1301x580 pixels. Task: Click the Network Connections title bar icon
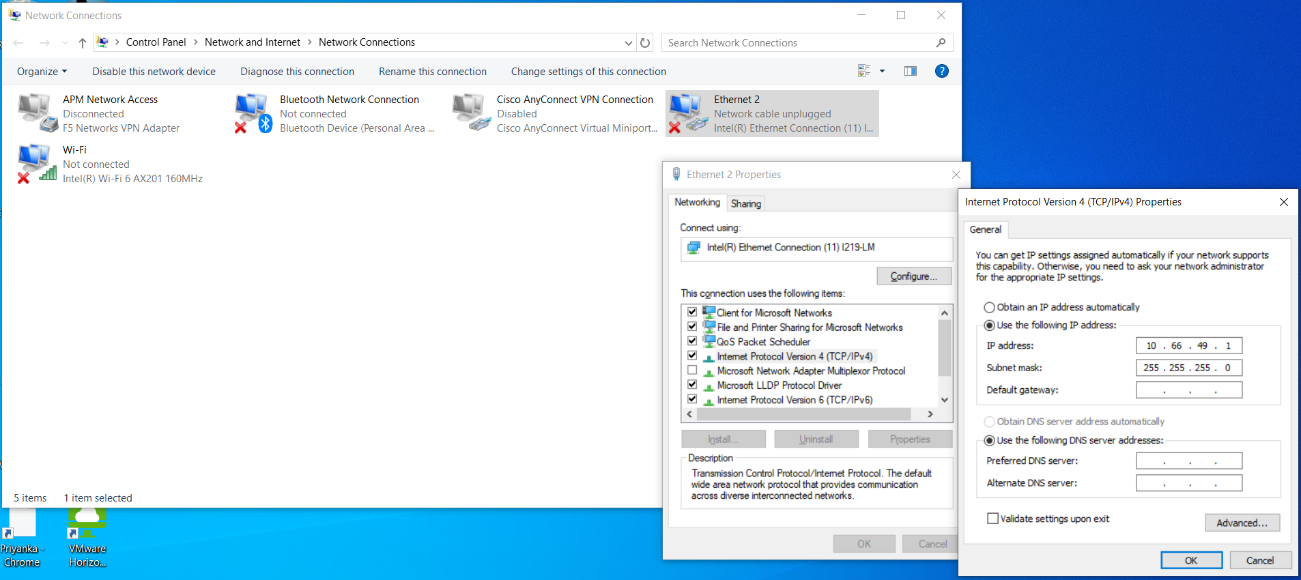[x=14, y=15]
